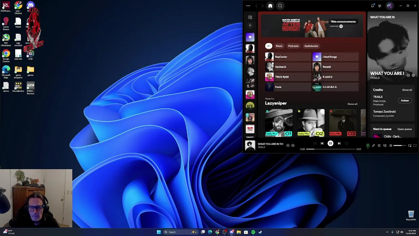Open Ronald shortcut tile
419x236 pixels.
point(336,67)
